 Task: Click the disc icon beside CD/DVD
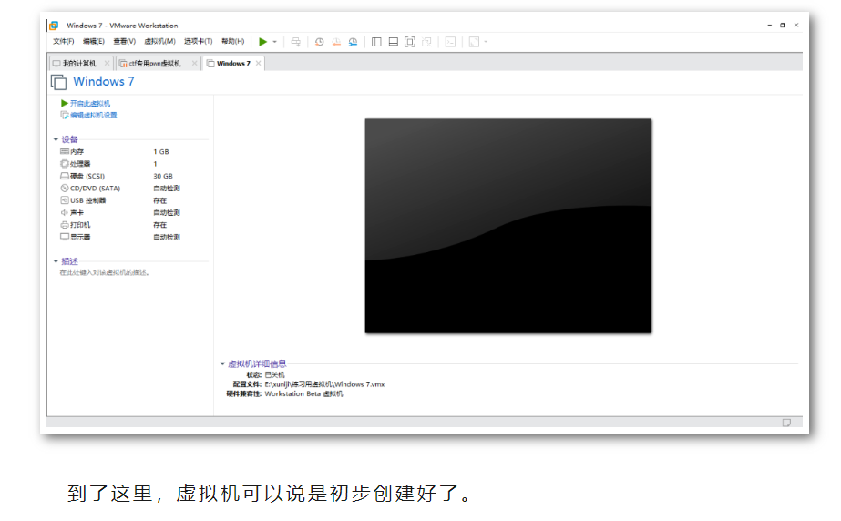(65, 189)
